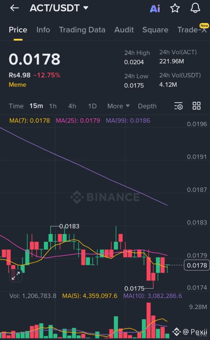Click the MA(99): 0.0186 indicator label
Screen dimensions: 210x340
point(128,120)
